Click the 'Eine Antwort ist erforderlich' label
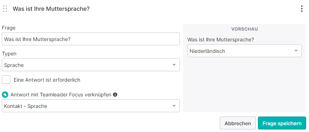Viewport: 309px width, 132px height. tap(47, 80)
